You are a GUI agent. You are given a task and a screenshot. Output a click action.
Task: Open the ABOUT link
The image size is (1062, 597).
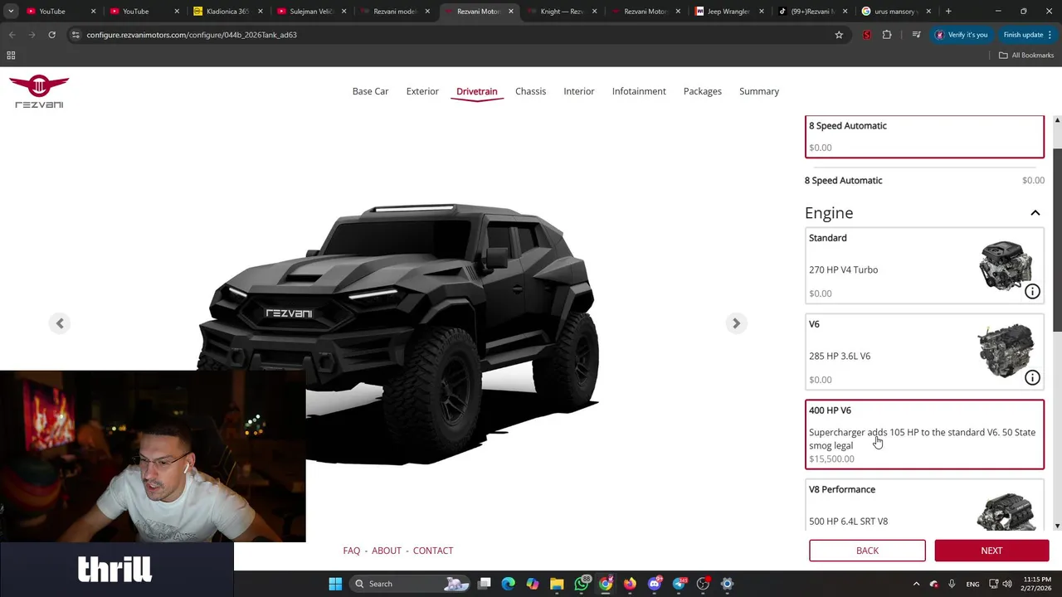pyautogui.click(x=387, y=551)
